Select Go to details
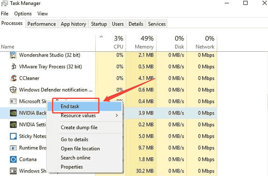Image resolution: width=268 pixels, height=176 pixels. pos(84,139)
